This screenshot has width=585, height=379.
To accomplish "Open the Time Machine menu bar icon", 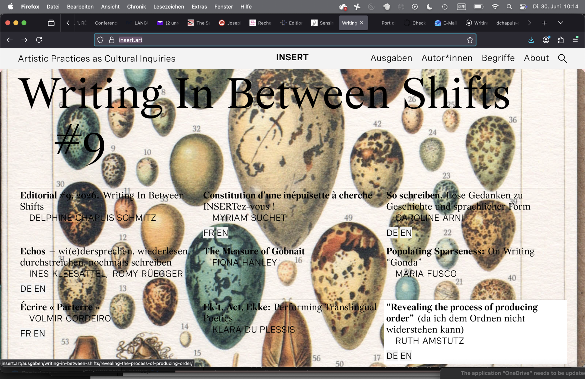I will [444, 7].
